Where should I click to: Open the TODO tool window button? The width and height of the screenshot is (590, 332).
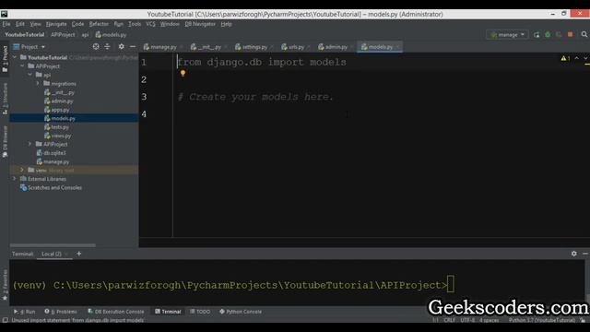coord(200,312)
